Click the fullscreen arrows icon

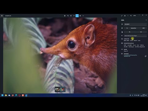[x=122, y=16]
